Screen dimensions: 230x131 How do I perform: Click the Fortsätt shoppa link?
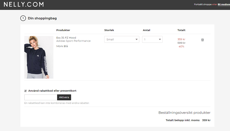pos(203,5)
